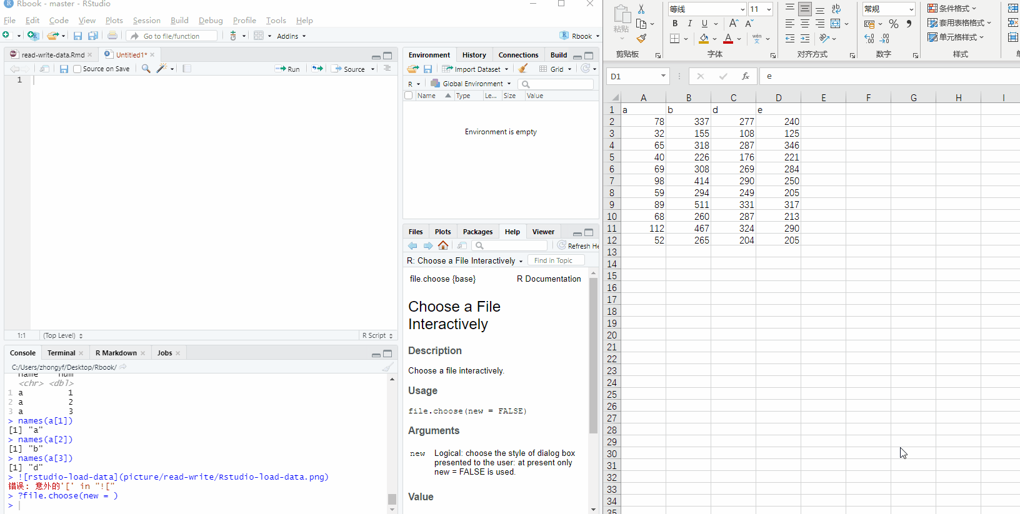This screenshot has height=514, width=1020.
Task: Toggle italic formatting in Excel ribbon
Action: coord(689,24)
